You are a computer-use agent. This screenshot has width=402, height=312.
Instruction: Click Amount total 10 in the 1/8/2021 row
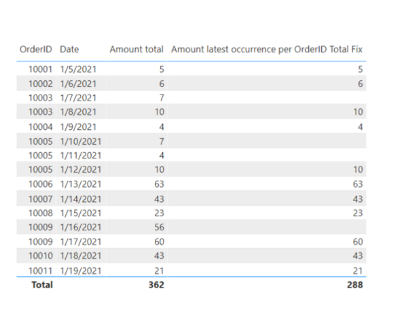(x=159, y=112)
